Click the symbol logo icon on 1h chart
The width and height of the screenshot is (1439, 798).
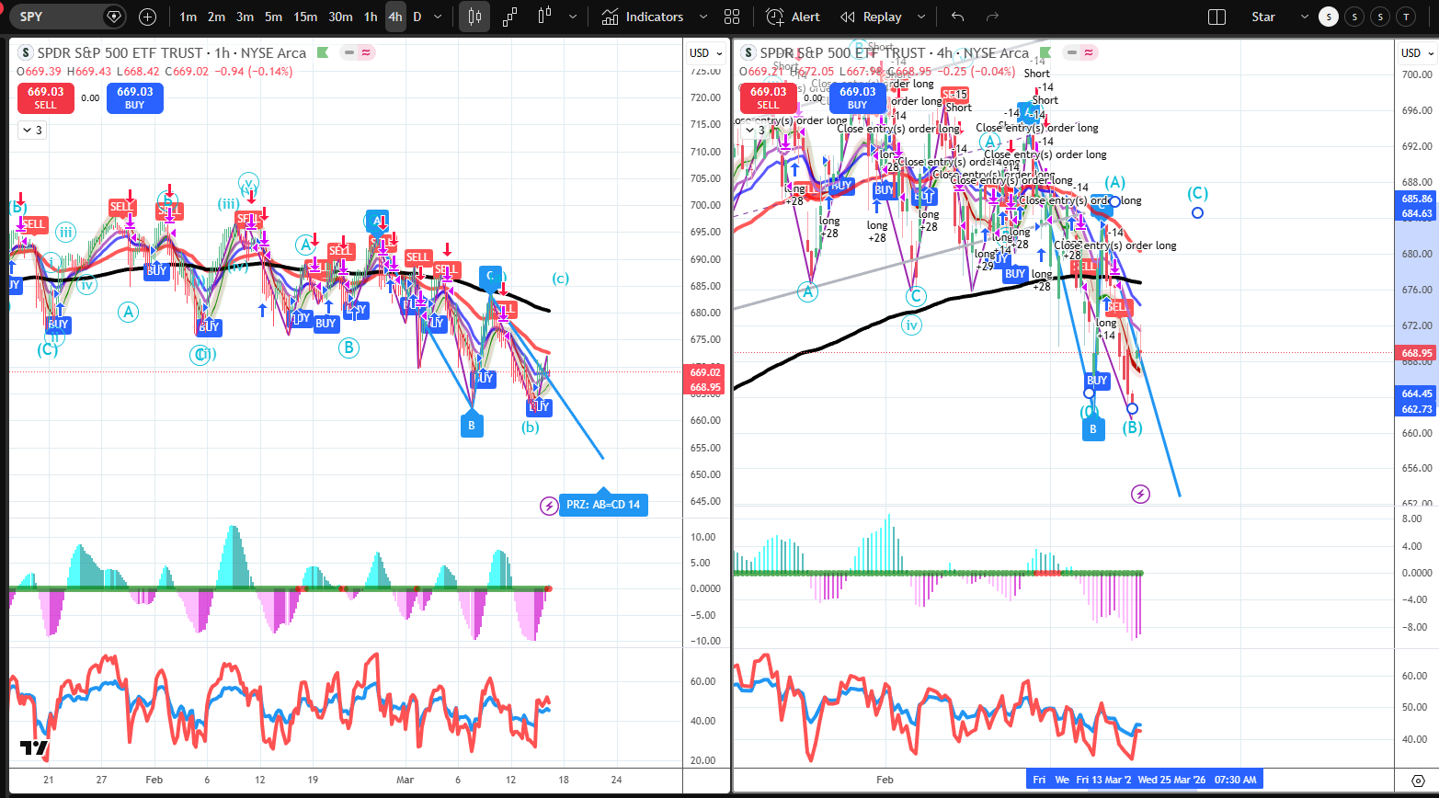tap(25, 53)
